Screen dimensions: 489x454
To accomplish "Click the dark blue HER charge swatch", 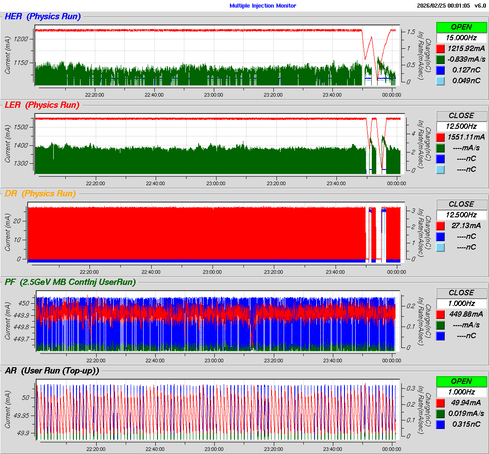I will (441, 70).
